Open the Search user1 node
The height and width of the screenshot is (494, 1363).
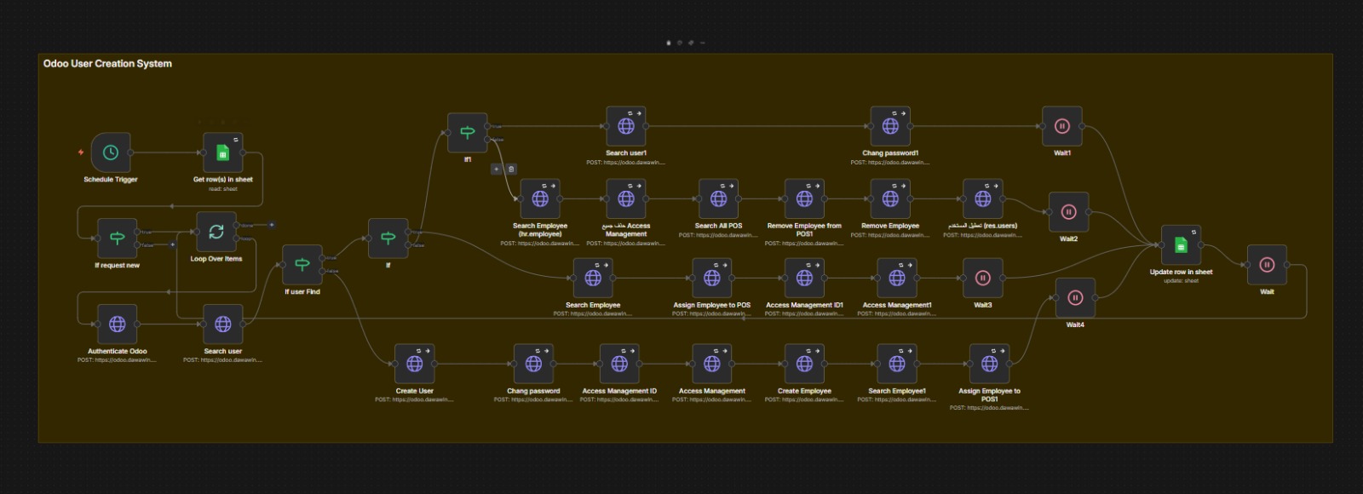click(626, 126)
